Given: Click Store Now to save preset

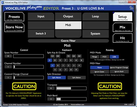Looking at the screenshot, I should pyautogui.click(x=14, y=27).
